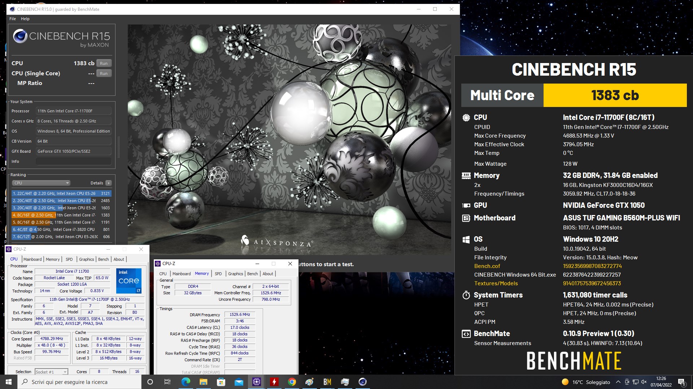Image resolution: width=693 pixels, height=389 pixels.
Task: Select ranking entry 2 with score 2485
Action: (62, 201)
